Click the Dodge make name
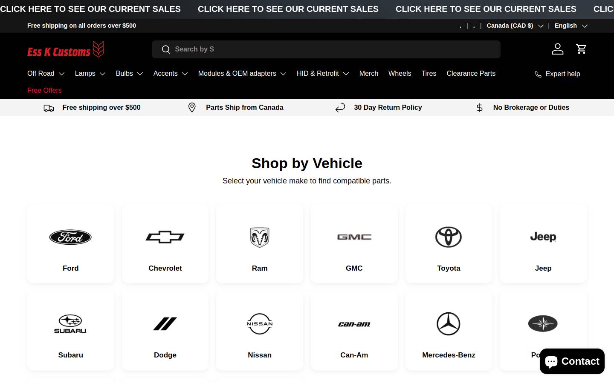The width and height of the screenshot is (614, 383). 165,355
